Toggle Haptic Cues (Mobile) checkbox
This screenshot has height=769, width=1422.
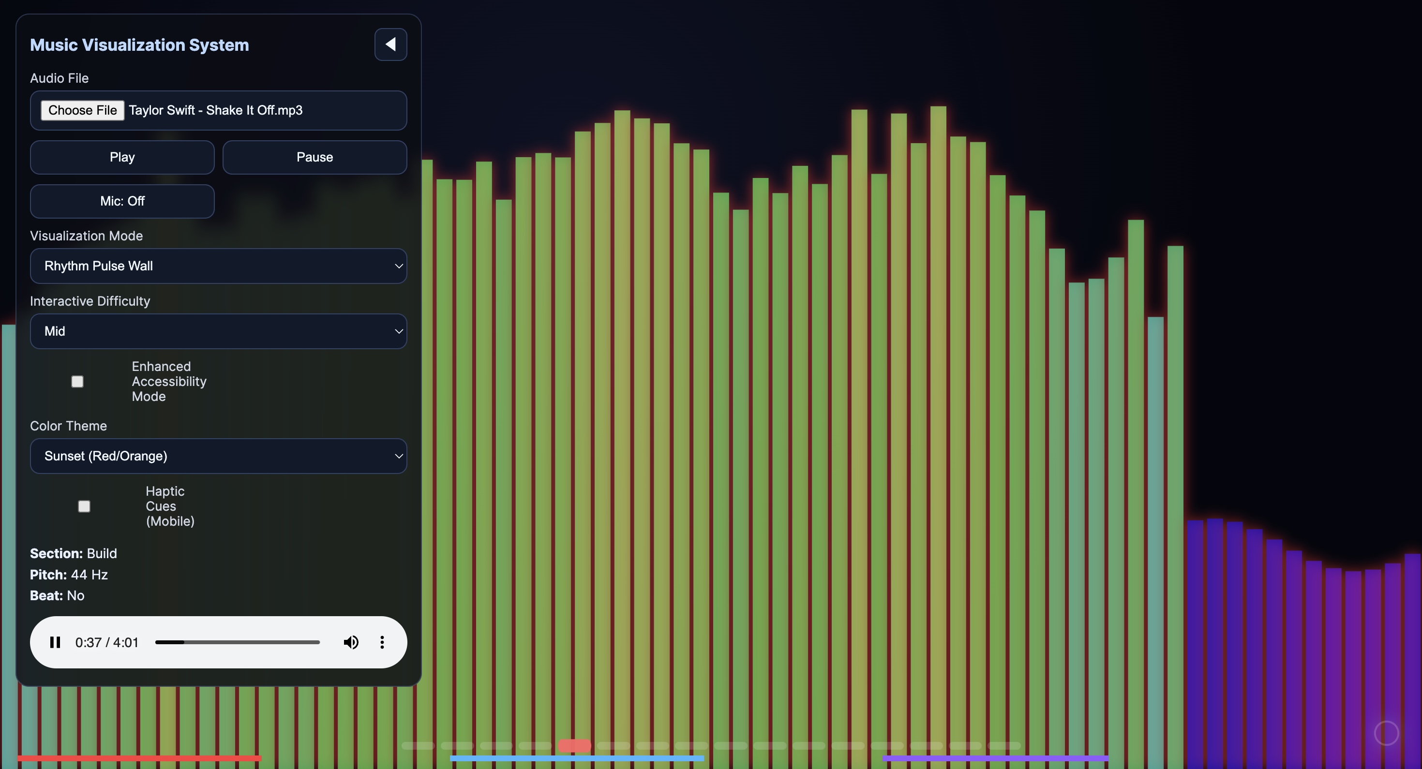(84, 506)
